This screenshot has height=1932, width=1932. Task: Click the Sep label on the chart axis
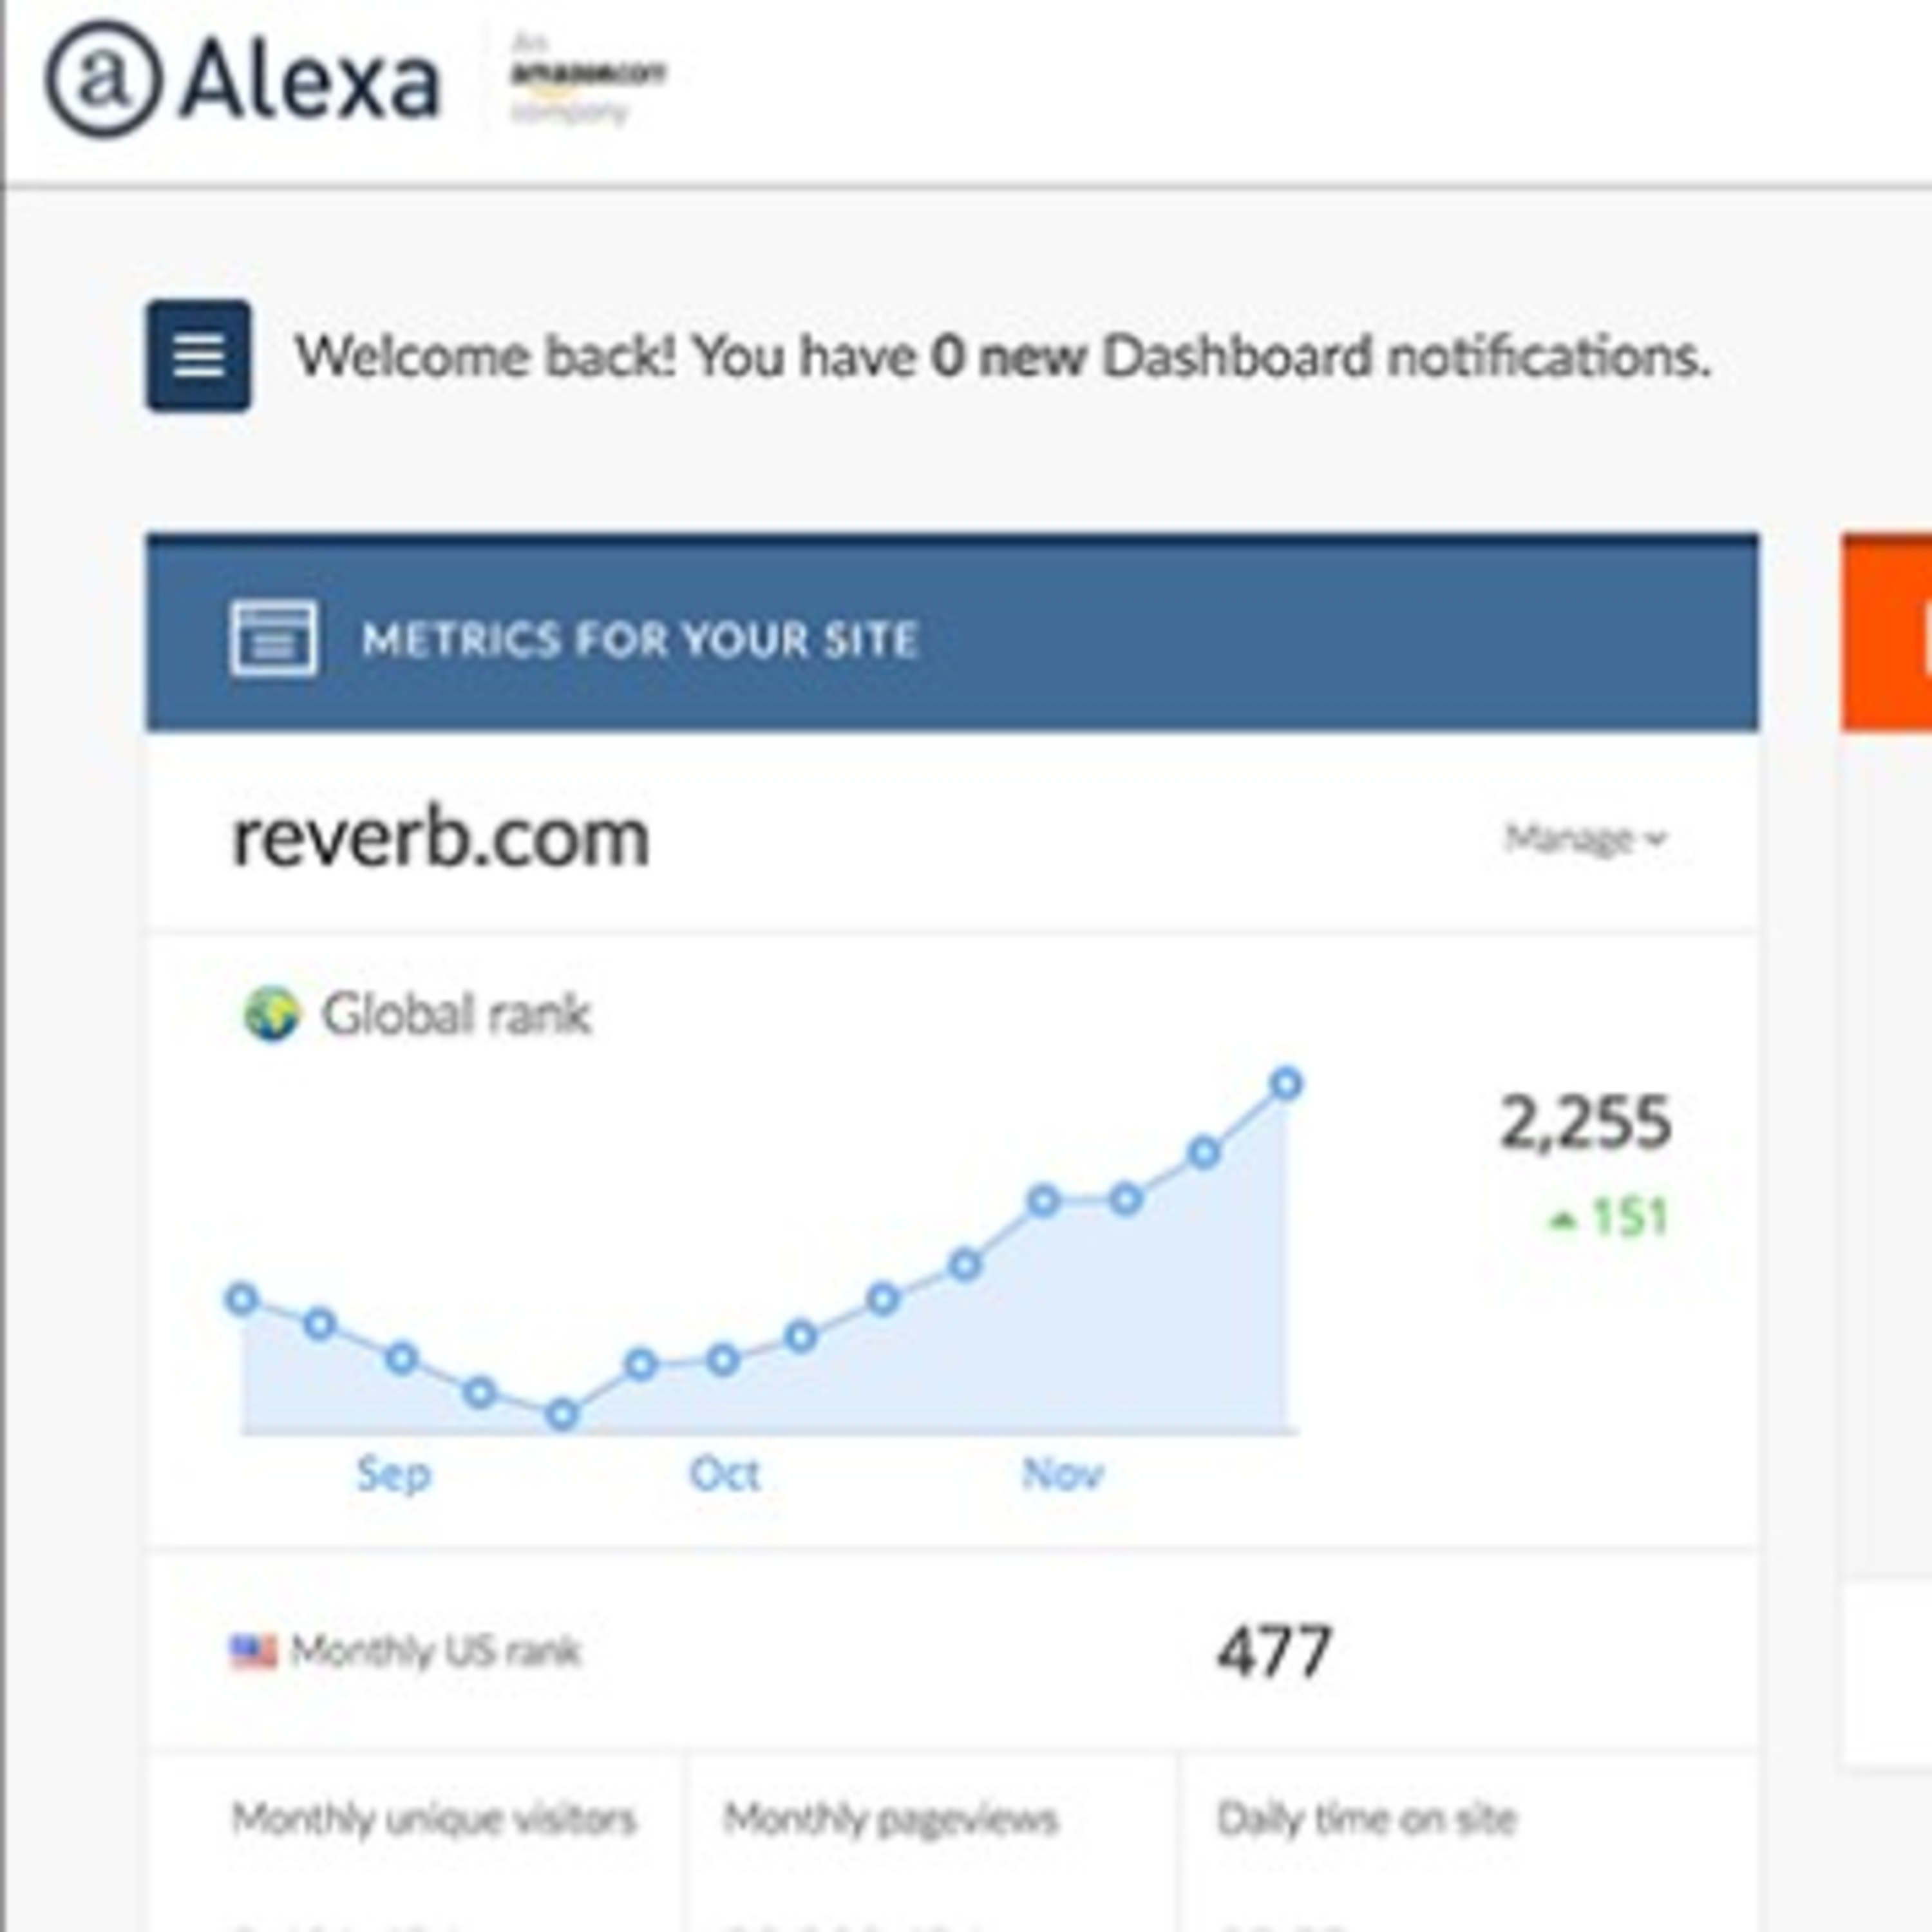click(x=393, y=1474)
